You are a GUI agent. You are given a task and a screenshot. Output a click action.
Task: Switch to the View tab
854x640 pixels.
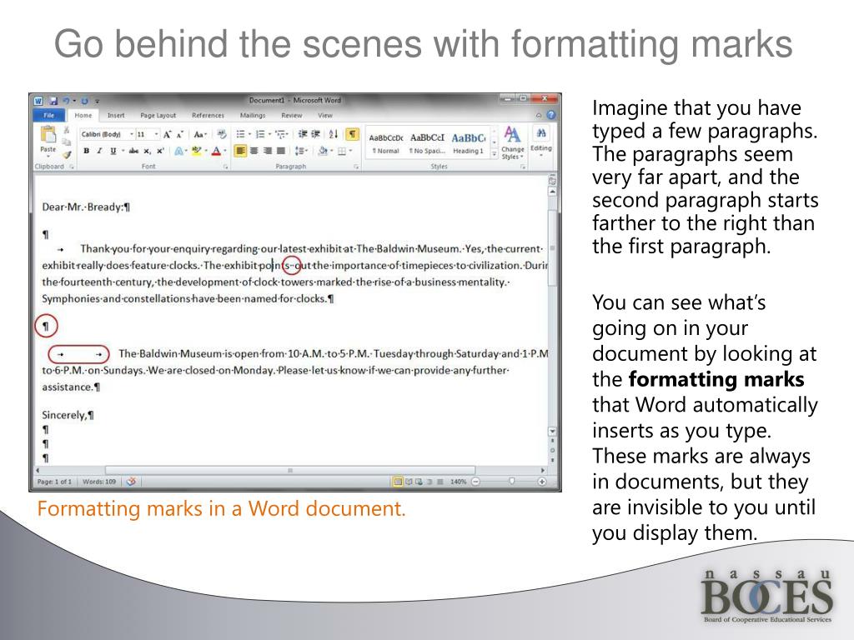pos(325,115)
